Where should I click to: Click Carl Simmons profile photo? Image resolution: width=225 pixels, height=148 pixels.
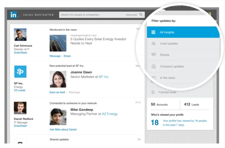tap(20, 35)
